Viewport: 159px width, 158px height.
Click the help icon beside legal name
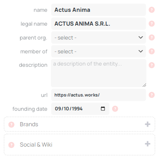[x=152, y=24]
